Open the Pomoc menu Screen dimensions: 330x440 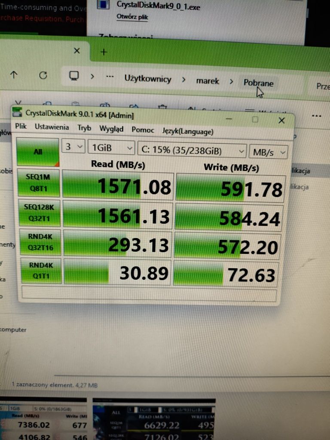[143, 130]
